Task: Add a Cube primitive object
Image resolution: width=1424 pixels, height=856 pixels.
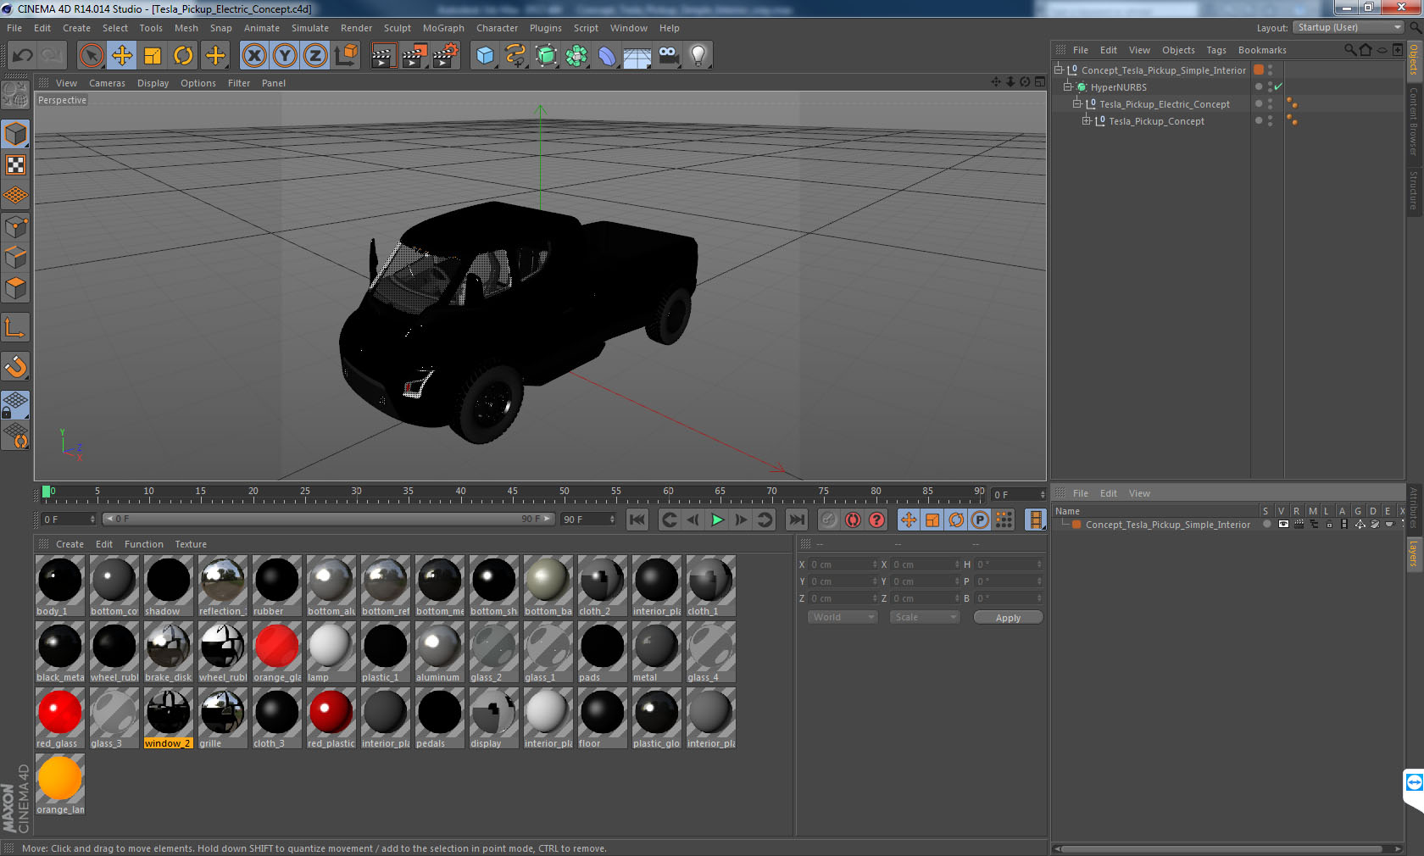Action: pyautogui.click(x=485, y=56)
